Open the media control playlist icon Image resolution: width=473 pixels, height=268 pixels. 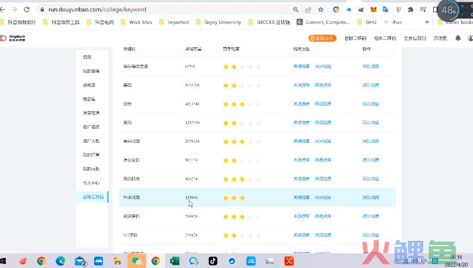coord(423,10)
